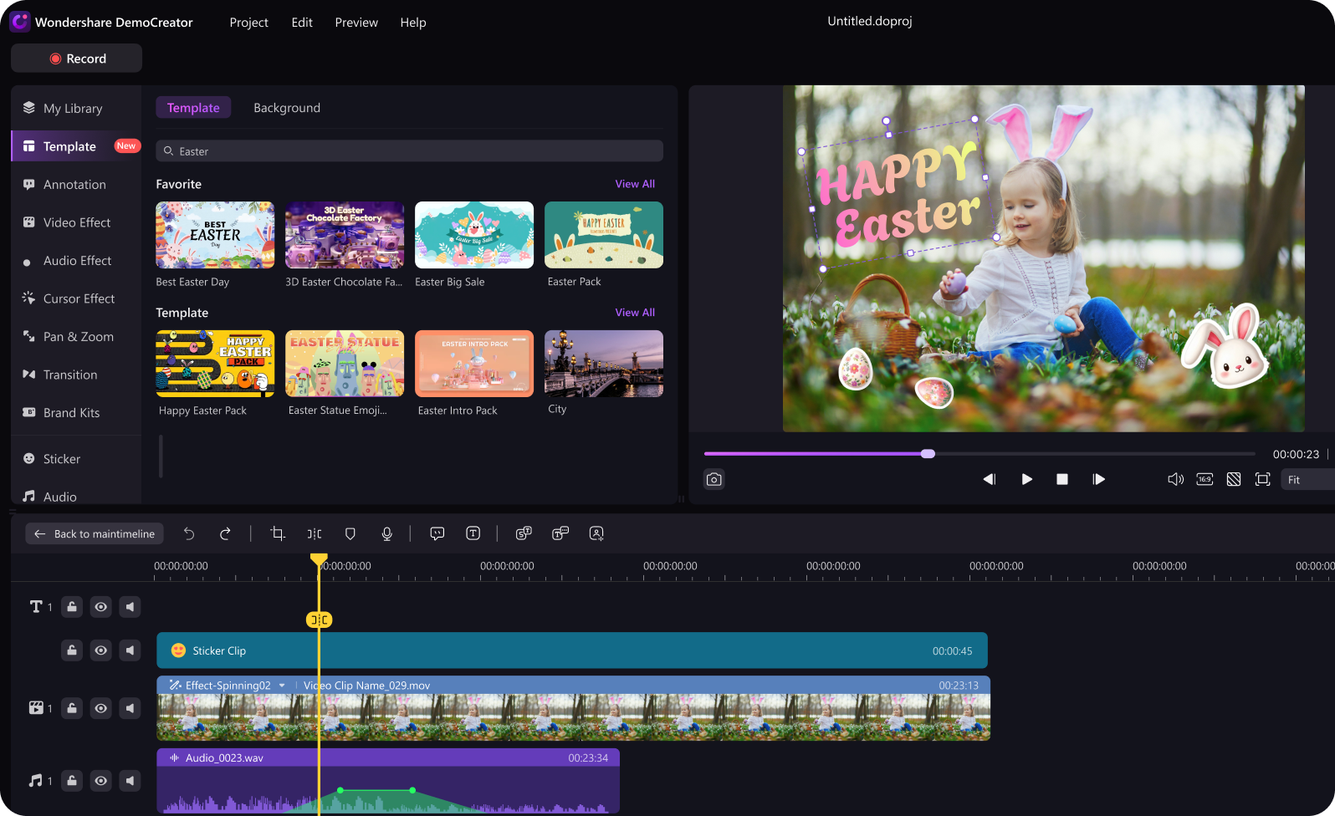1335x816 pixels.
Task: Click the yellow split badge on the playhead
Action: coord(319,620)
